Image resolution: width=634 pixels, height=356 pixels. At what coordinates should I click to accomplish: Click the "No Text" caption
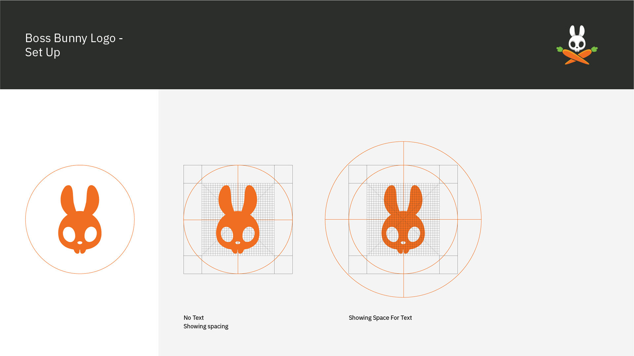(194, 318)
